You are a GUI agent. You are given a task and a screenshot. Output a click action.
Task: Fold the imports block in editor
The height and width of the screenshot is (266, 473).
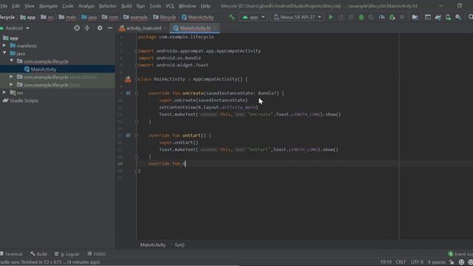[x=137, y=51]
